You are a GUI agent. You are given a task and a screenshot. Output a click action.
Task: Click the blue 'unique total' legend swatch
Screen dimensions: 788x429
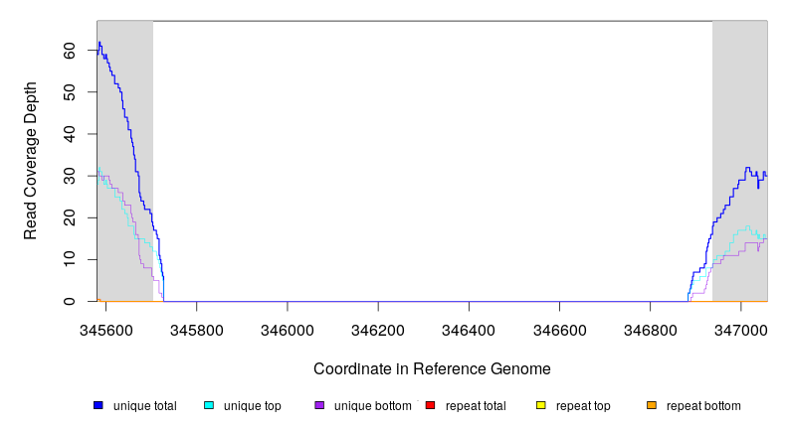pos(98,405)
